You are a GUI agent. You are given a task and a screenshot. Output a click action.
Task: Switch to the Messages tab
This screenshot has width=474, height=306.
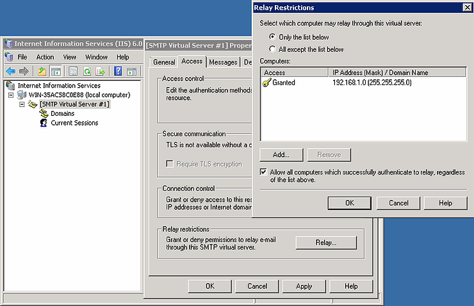(223, 62)
